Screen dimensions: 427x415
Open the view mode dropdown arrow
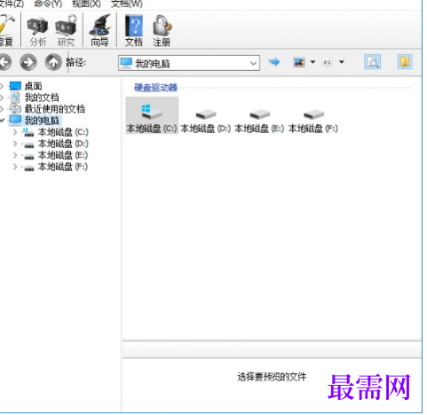[312, 62]
